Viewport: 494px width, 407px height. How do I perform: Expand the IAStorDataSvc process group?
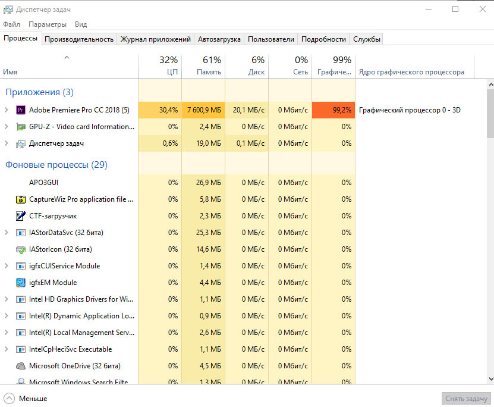(7, 232)
